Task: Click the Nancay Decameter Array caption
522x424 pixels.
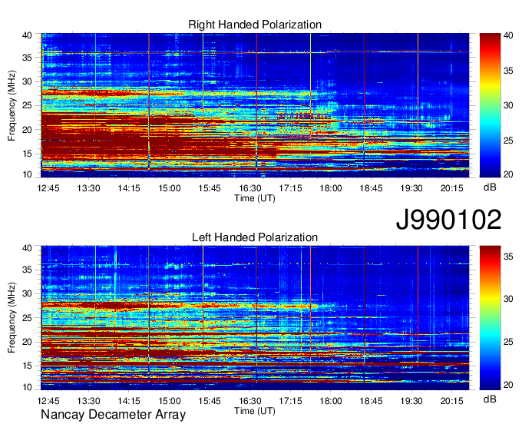Action: coord(113,415)
